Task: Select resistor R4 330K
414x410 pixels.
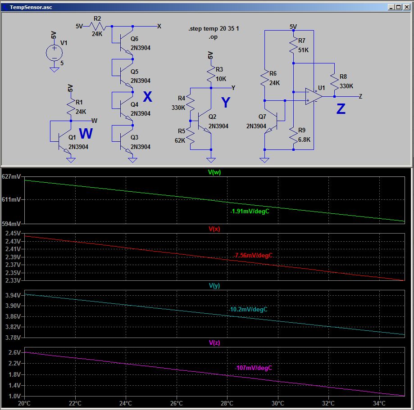Action: [190, 103]
